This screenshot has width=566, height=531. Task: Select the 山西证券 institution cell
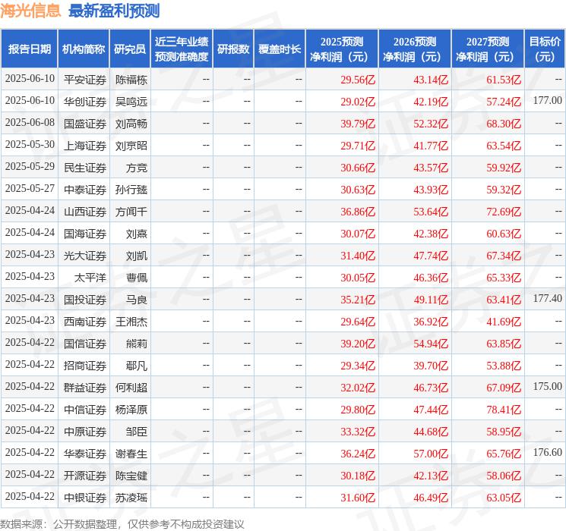pos(85,212)
